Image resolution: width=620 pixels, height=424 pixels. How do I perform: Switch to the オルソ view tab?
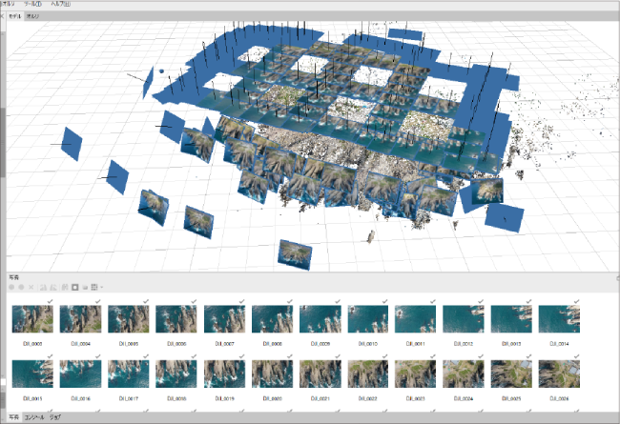[33, 16]
